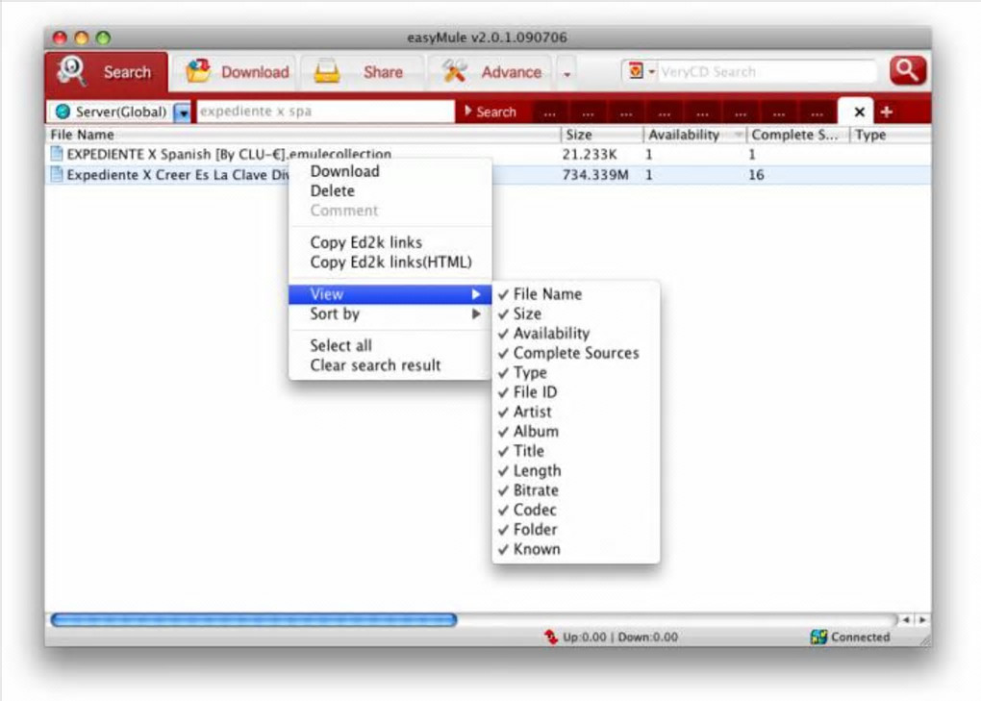
Task: Toggle Availability column visibility
Action: click(576, 334)
